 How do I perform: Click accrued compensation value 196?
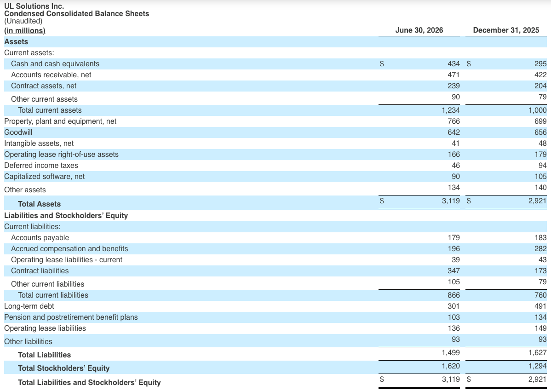pos(453,249)
